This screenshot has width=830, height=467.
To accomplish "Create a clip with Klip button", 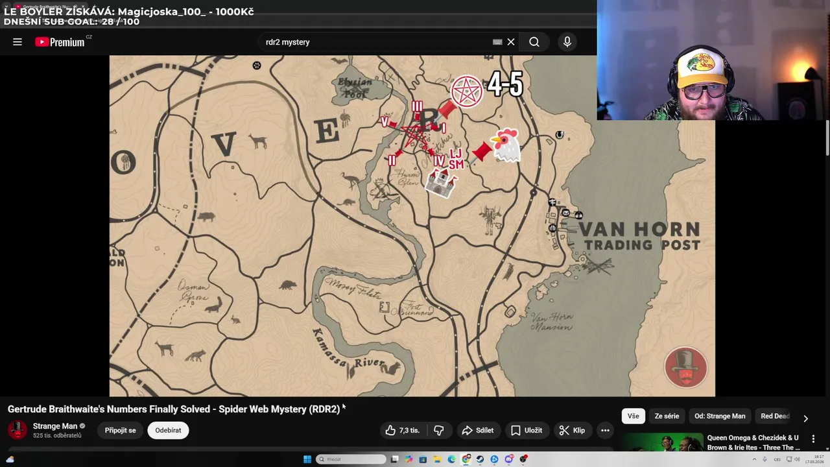I will (x=573, y=430).
